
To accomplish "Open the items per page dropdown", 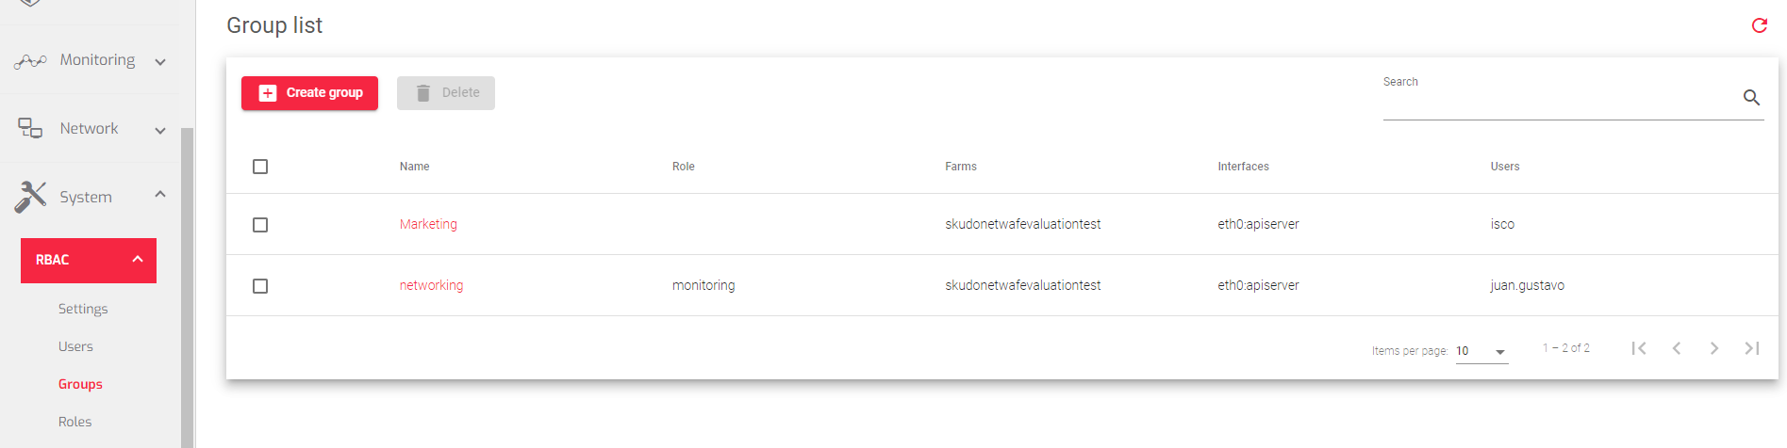I will pyautogui.click(x=1481, y=351).
